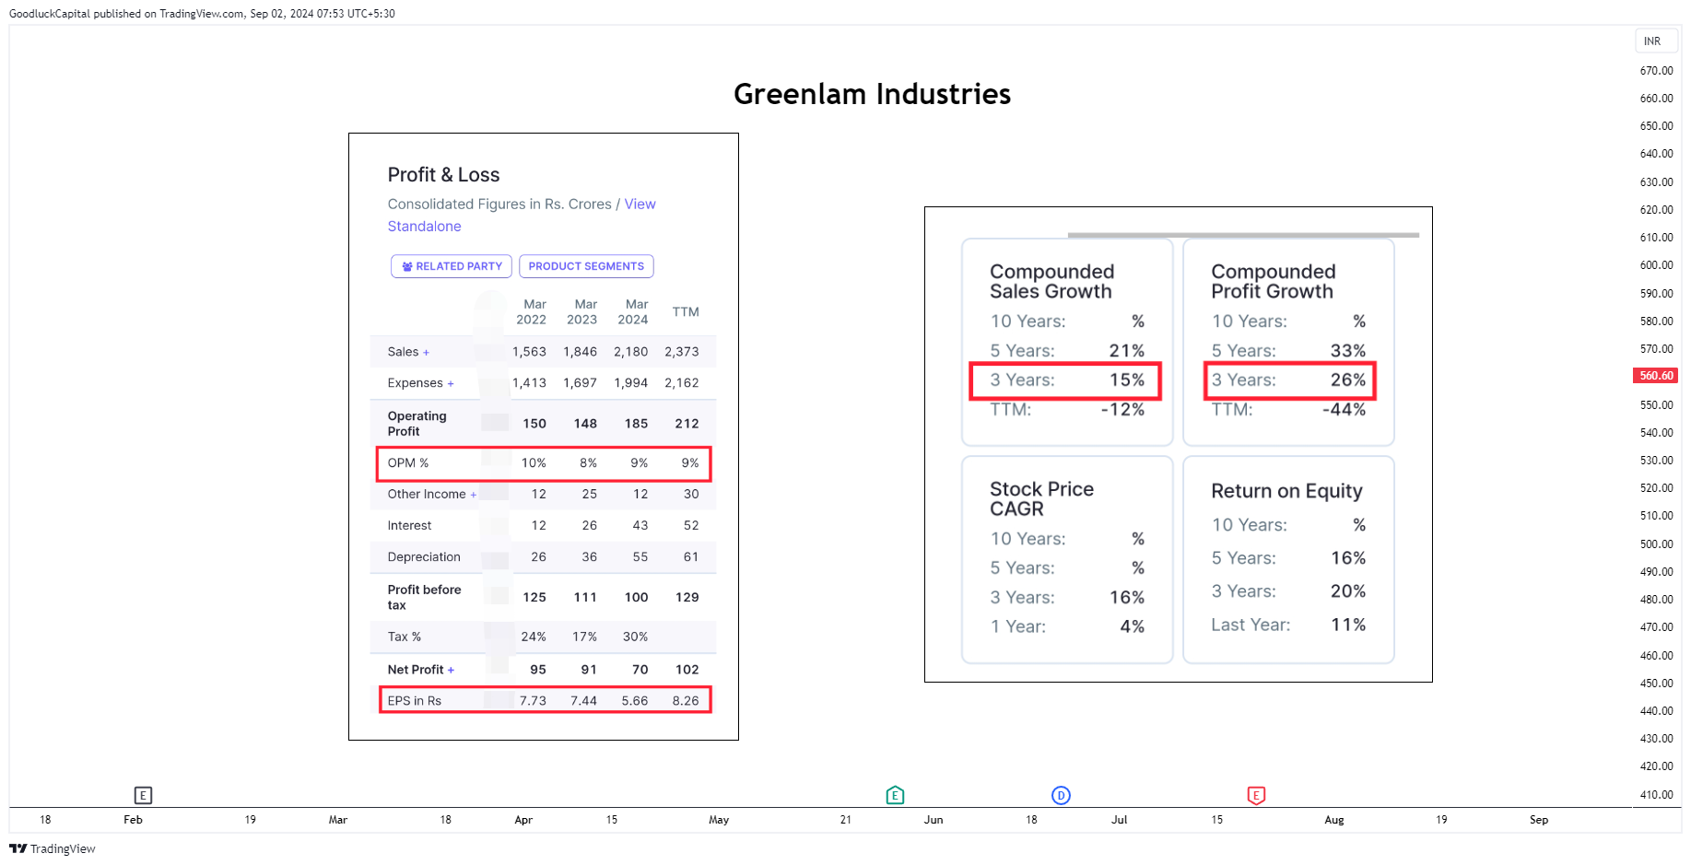Viewport: 1691px width, 865px height.
Task: Click the Greenlam Industries title text
Action: (x=872, y=94)
